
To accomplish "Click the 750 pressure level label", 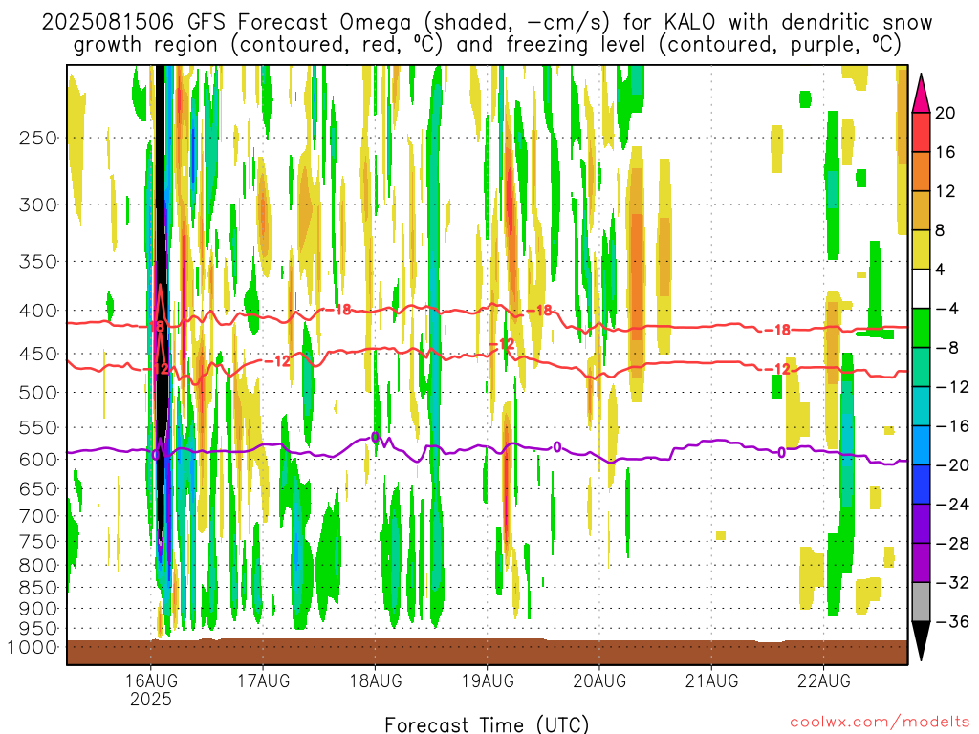I will pyautogui.click(x=38, y=542).
